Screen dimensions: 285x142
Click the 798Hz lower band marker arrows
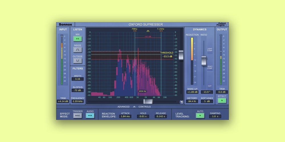(135, 31)
